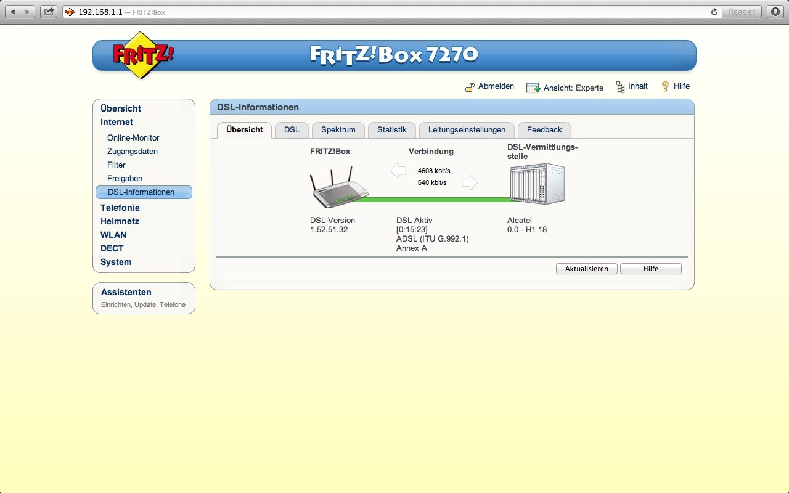Click the FRITZ! logo in header
The height and width of the screenshot is (493, 789).
click(142, 55)
